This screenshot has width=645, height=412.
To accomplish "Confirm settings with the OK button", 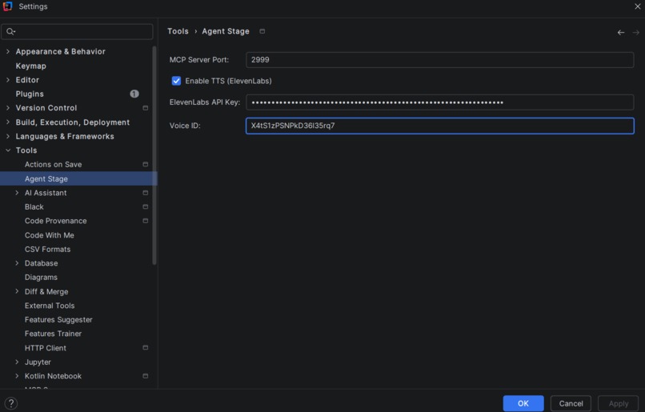I will [x=523, y=403].
